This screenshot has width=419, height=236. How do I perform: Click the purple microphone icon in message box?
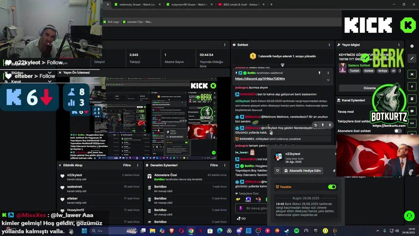point(241,208)
